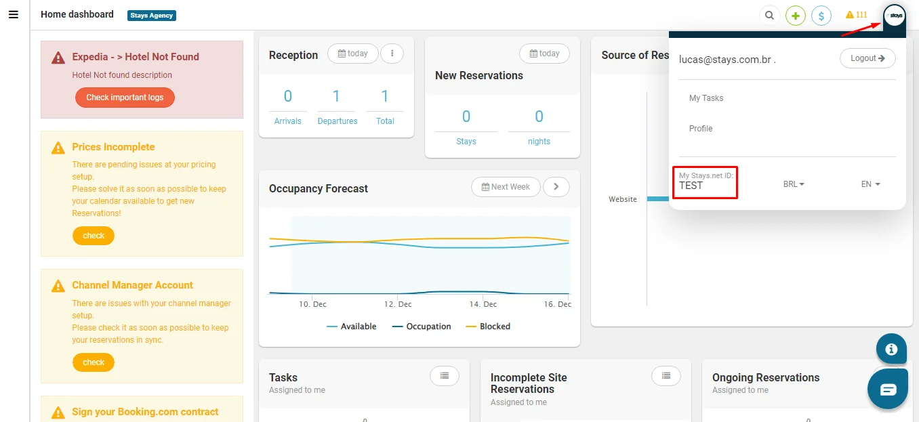Open the Reception today date picker

point(352,54)
